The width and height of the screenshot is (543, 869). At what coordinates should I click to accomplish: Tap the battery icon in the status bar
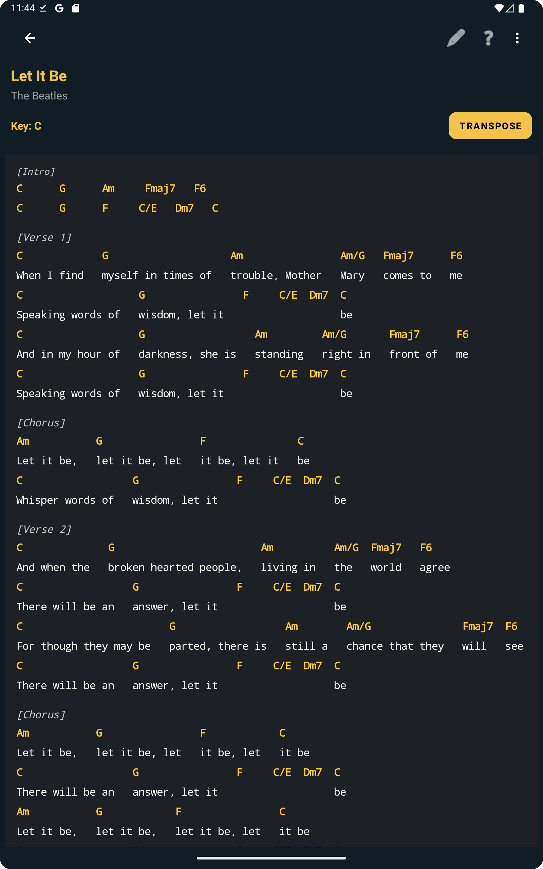tap(522, 8)
